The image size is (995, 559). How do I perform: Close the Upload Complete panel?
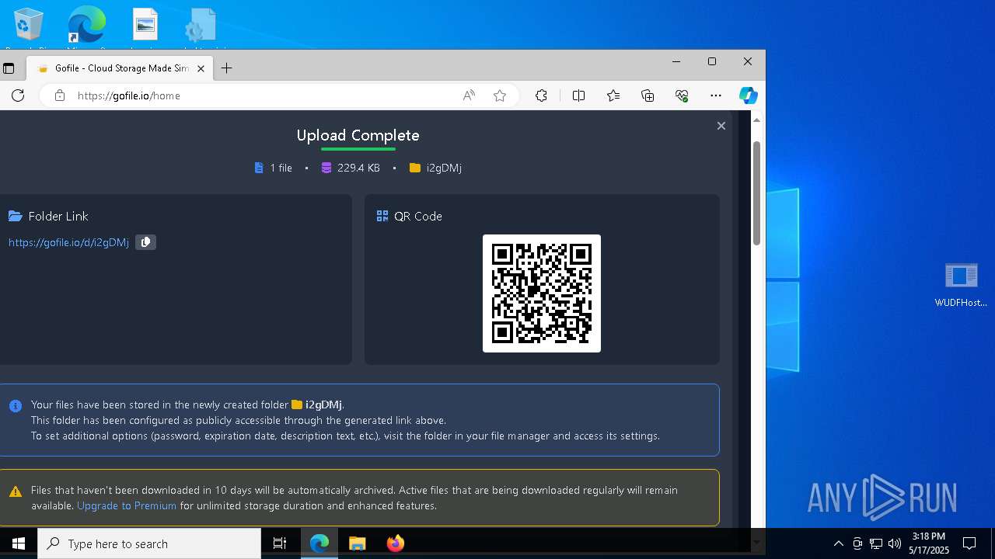click(721, 126)
